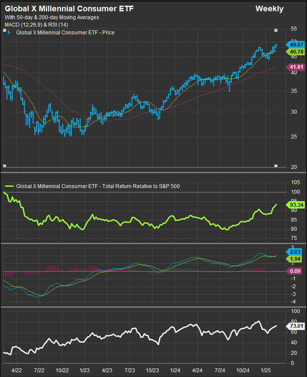307x377 pixels.
Task: Click the '4/24' date axis label
Action: point(197,370)
